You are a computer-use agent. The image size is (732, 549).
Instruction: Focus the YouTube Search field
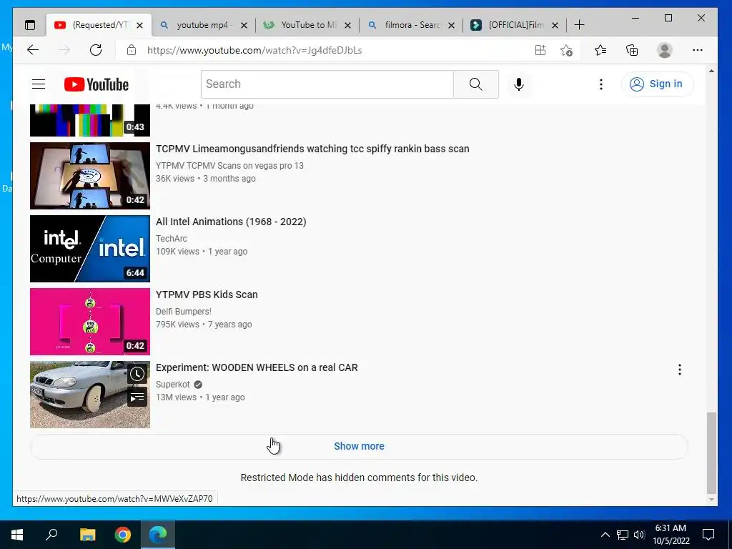(327, 84)
